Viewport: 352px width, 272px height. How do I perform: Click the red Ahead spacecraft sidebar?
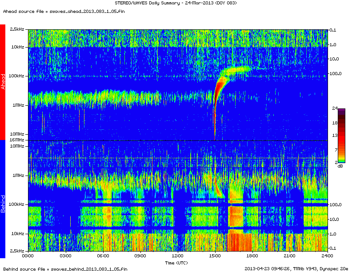click(x=3, y=82)
